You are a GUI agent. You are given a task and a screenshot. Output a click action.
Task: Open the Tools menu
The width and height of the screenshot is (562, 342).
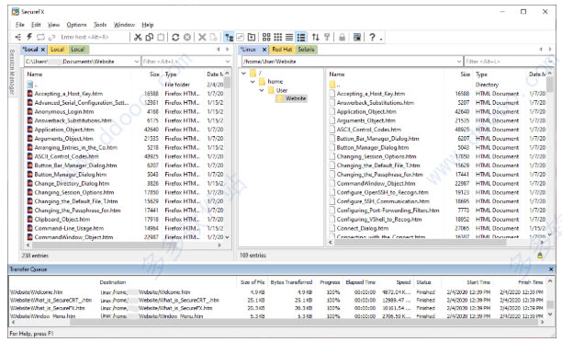[100, 25]
